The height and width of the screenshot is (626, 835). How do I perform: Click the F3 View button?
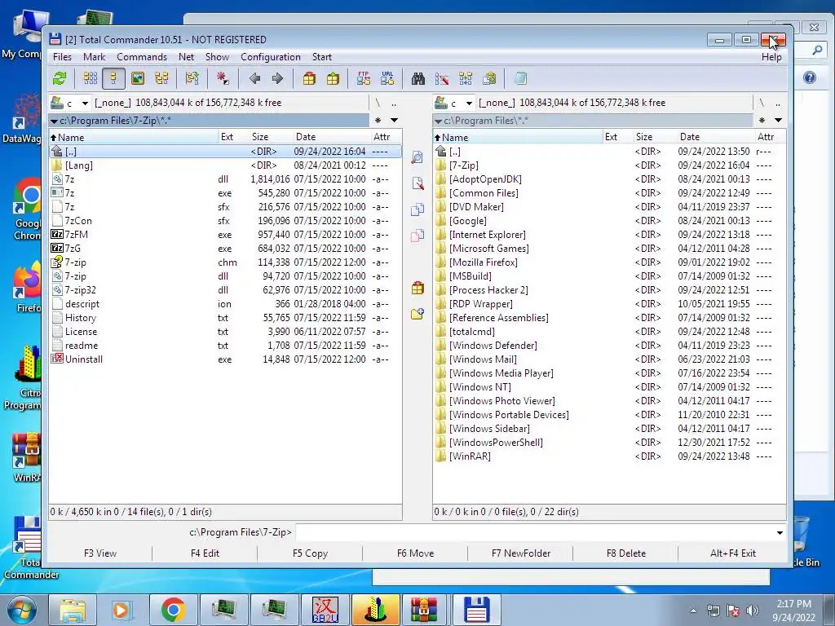pos(100,553)
